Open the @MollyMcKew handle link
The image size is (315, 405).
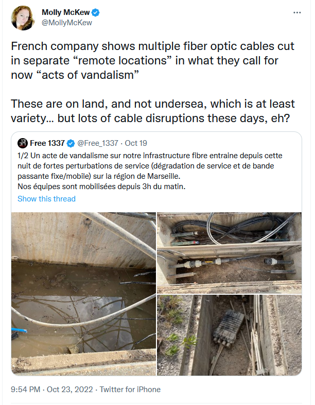point(66,23)
